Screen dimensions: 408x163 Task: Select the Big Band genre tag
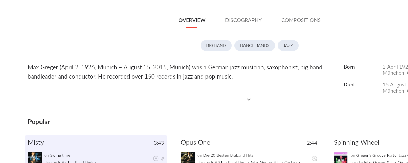(216, 45)
